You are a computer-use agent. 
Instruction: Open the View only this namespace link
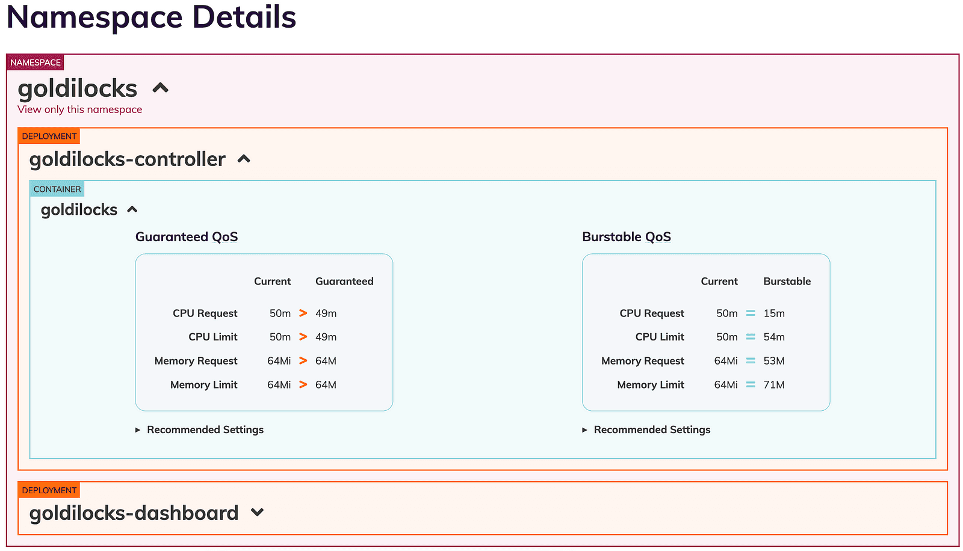pos(79,109)
